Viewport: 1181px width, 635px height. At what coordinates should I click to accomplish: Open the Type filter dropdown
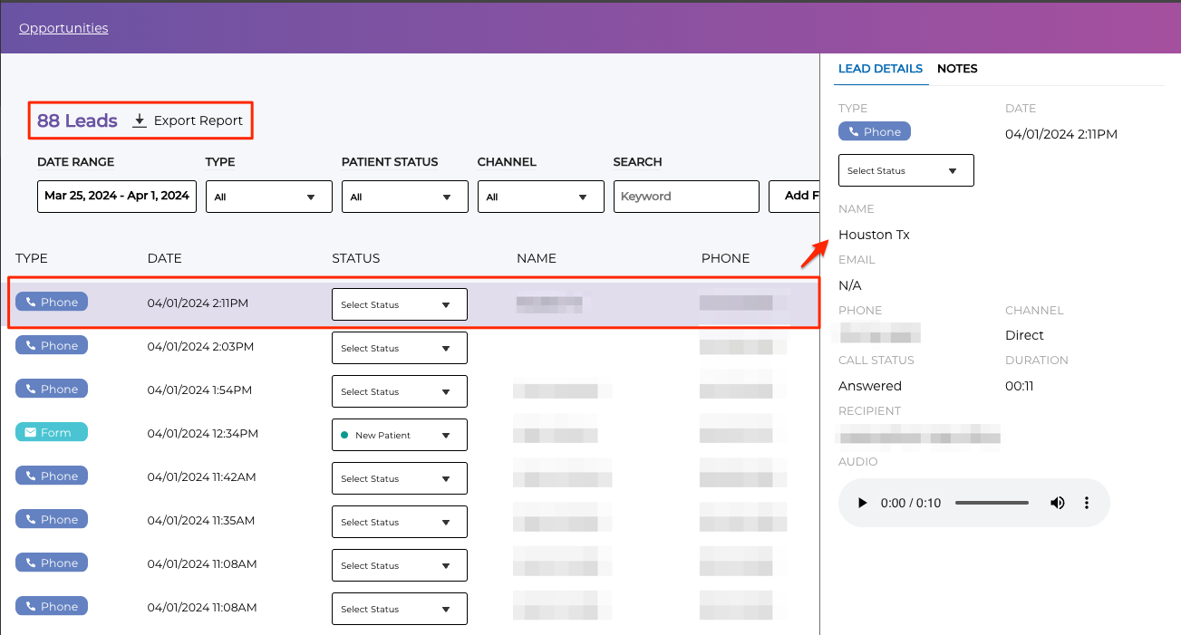click(x=268, y=197)
